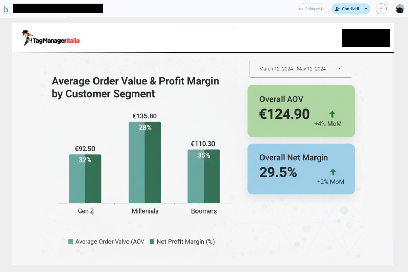Select the Gen Z dark green margin bar

coord(93,180)
